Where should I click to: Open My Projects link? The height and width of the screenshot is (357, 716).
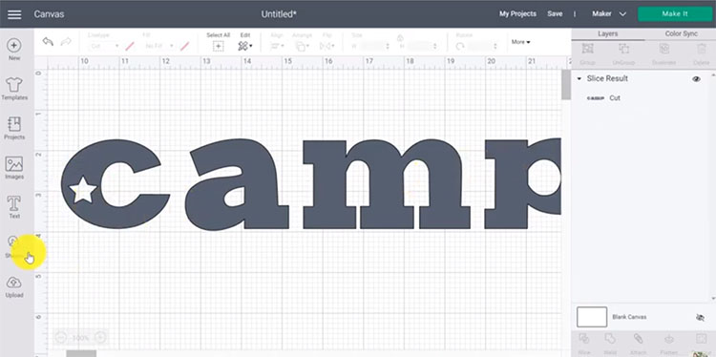point(517,14)
